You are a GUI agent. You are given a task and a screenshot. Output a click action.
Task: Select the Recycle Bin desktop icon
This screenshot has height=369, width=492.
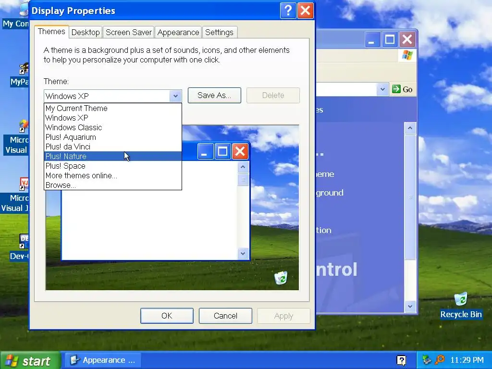pyautogui.click(x=461, y=306)
